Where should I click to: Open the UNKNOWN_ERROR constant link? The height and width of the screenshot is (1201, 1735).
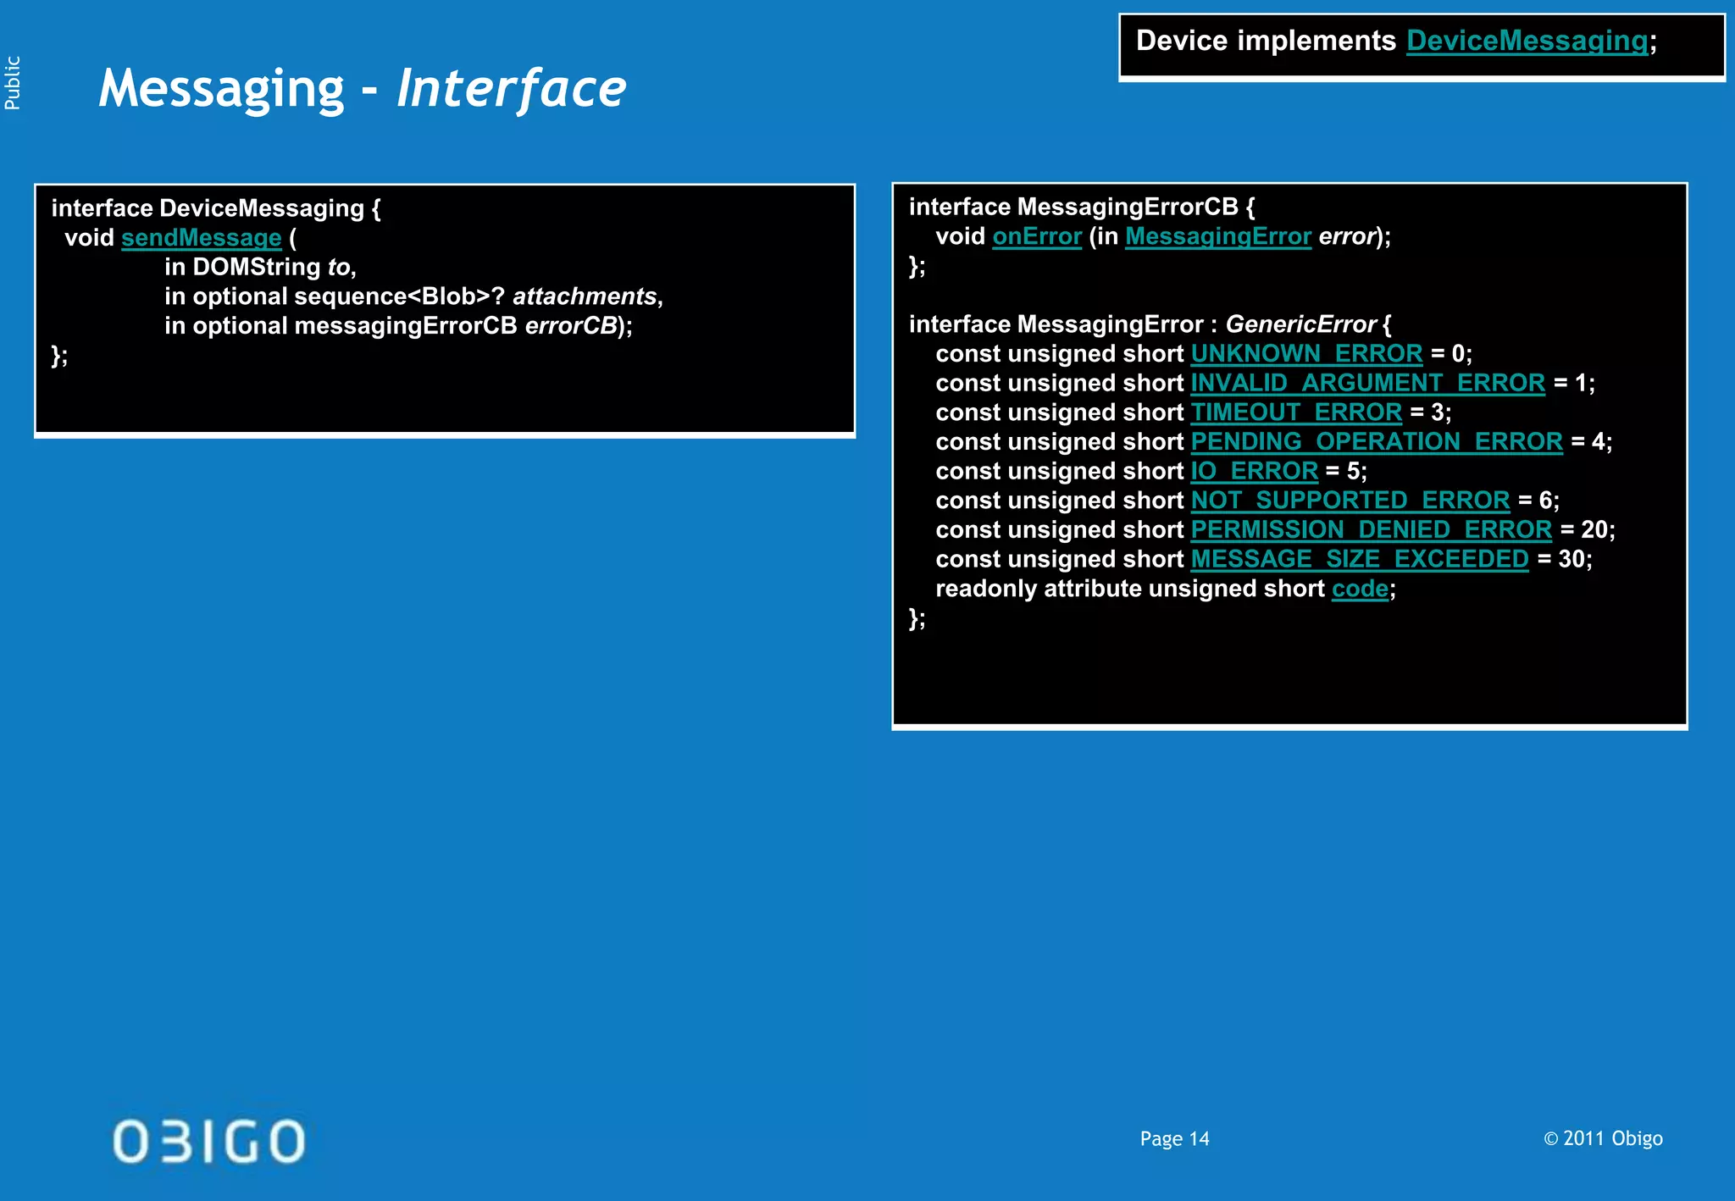[1306, 354]
